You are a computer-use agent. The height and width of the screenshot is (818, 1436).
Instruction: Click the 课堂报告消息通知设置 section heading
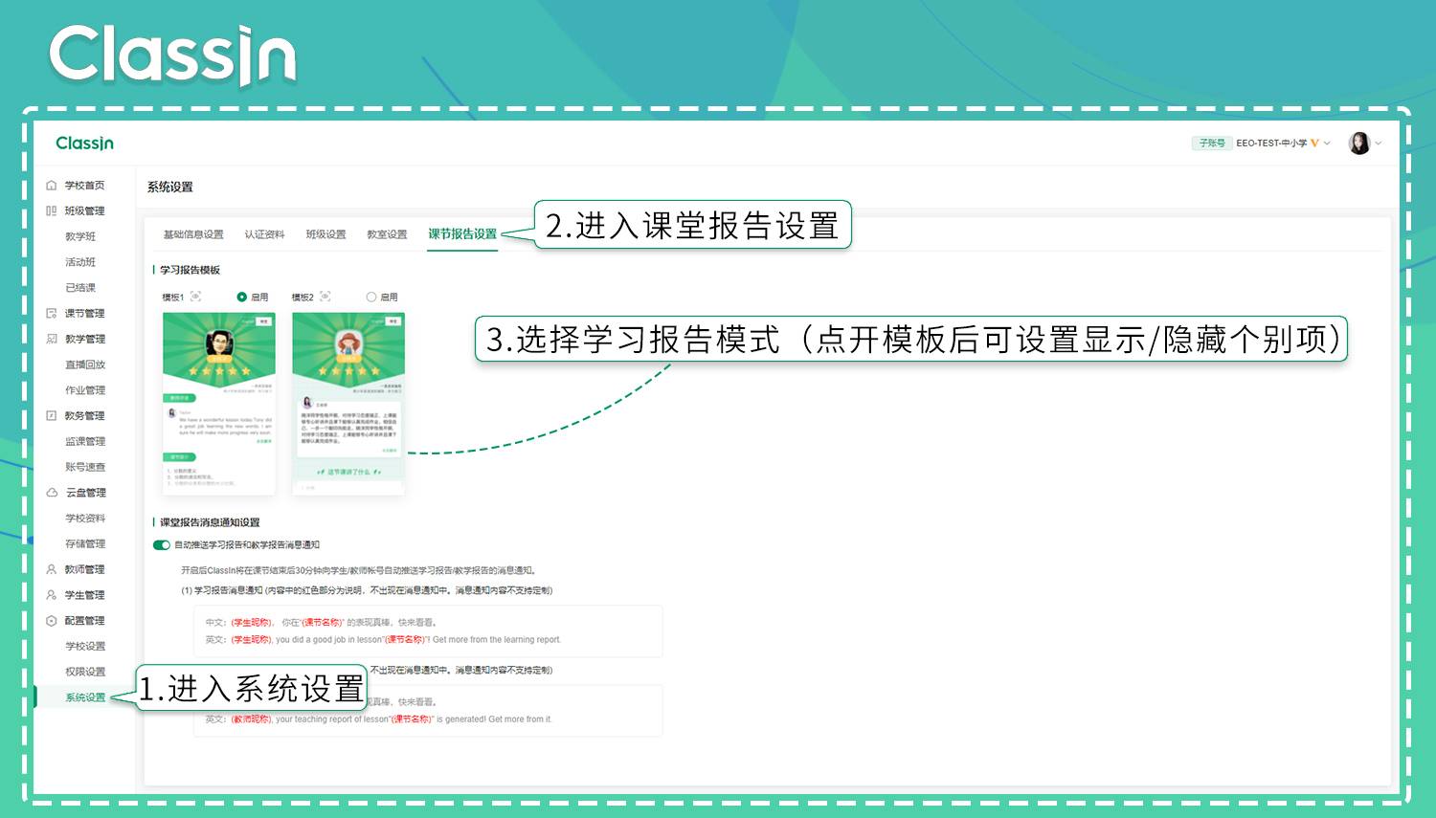(210, 522)
